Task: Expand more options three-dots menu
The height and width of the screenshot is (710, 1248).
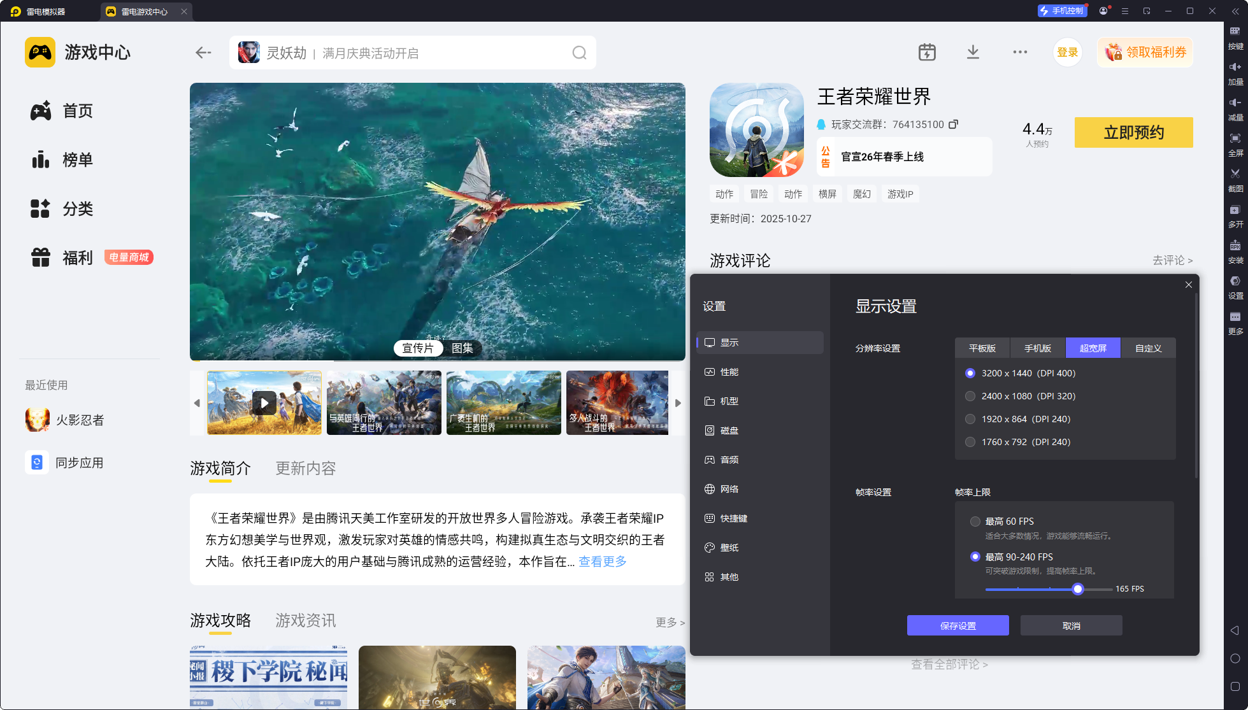Action: point(1020,52)
